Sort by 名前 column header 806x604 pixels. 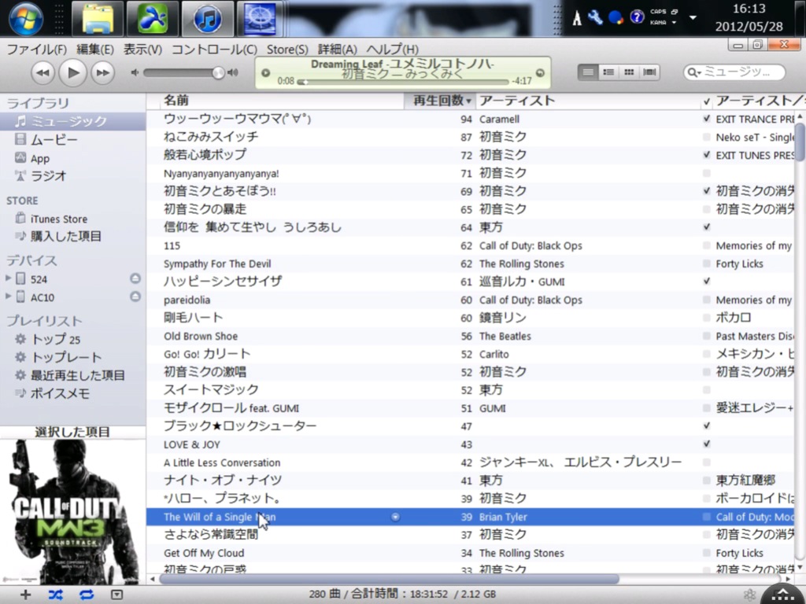[282, 101]
